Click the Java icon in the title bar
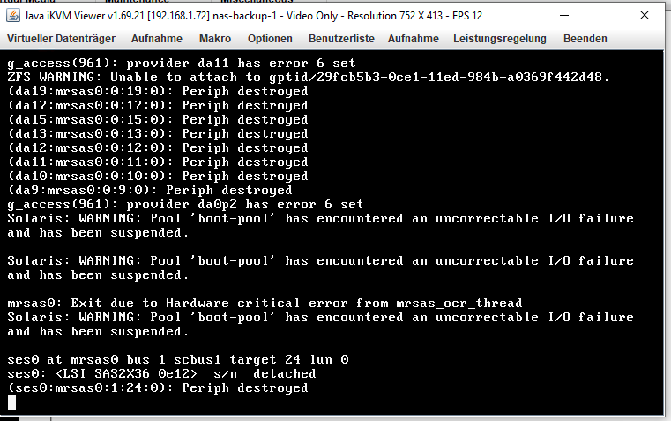The width and height of the screenshot is (671, 421). (13, 15)
